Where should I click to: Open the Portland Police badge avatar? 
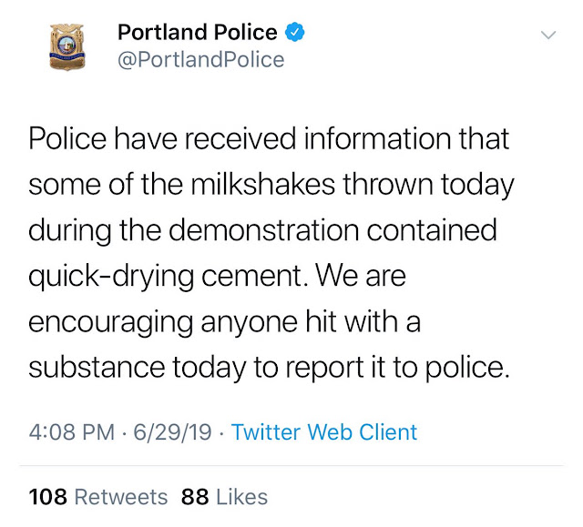pos(67,46)
